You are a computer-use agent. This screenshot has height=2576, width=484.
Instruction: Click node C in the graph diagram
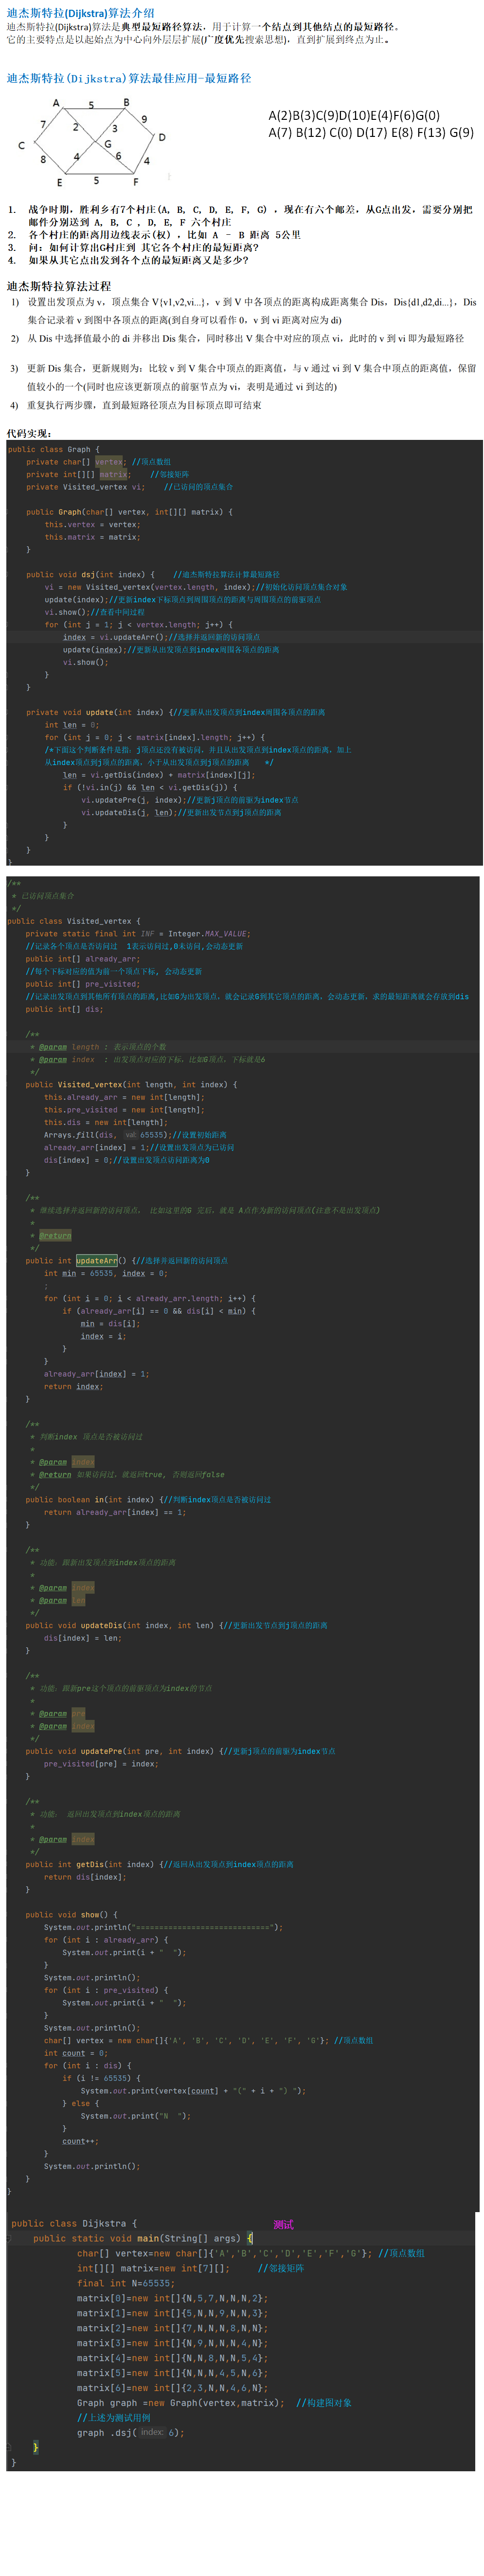pos(21,145)
